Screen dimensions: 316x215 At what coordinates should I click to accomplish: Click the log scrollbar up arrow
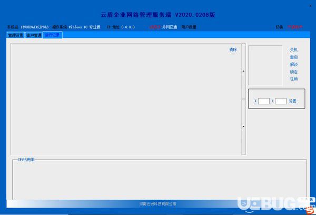(x=243, y=71)
